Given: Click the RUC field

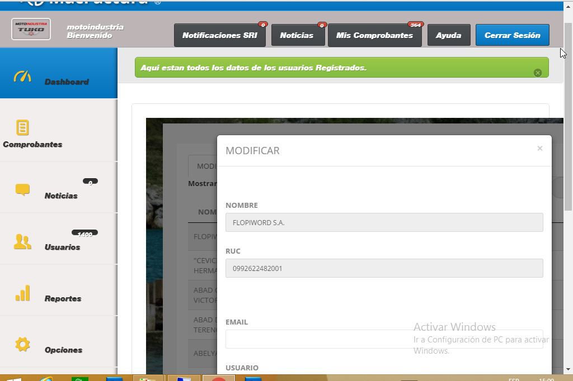Looking at the screenshot, I should click(384, 268).
